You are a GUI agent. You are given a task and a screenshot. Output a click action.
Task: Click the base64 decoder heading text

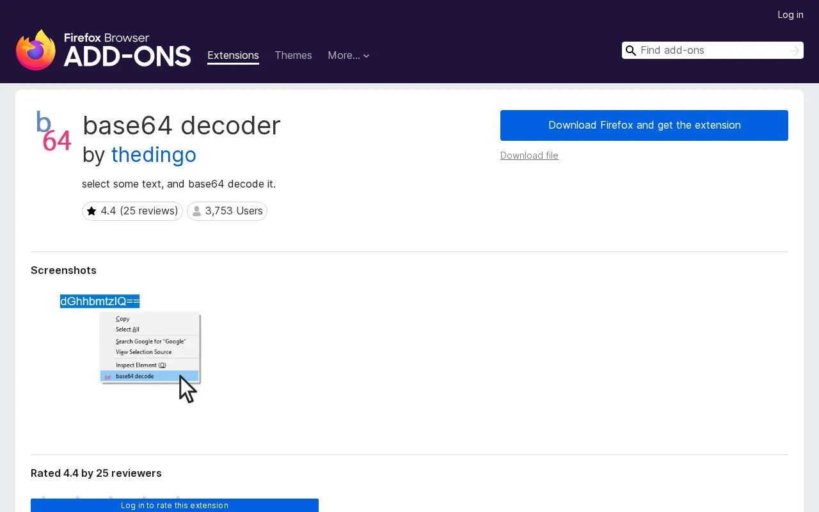(182, 125)
